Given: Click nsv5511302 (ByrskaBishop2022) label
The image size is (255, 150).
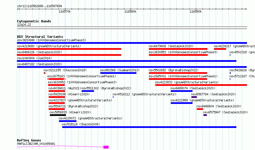Looking at the screenshot, I should pyautogui.click(x=106, y=88).
